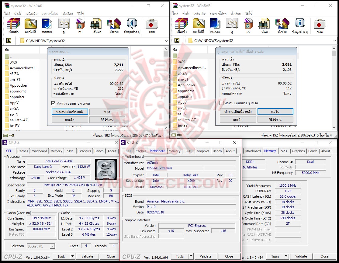Screen dimensions: 339x263
Task: Click Help button in right benchmark dialog
Action: (275, 119)
